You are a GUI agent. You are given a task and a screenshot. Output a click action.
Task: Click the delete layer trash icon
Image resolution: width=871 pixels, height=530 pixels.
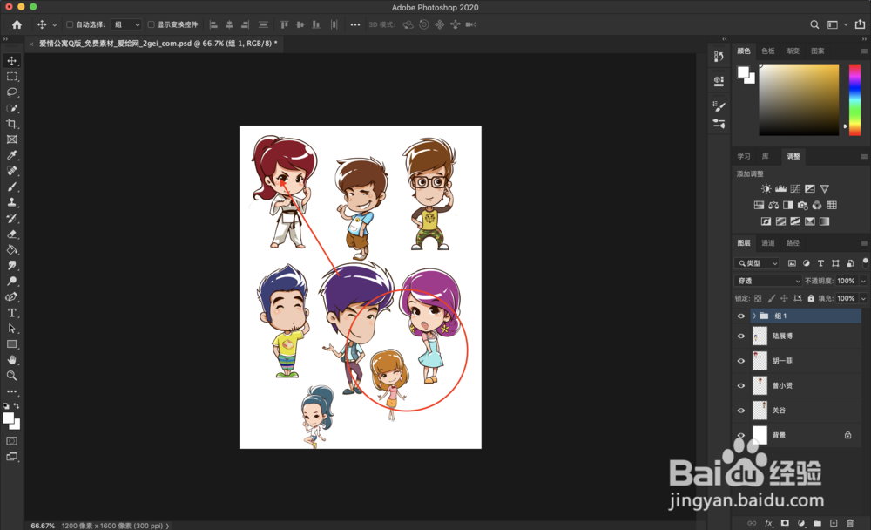(850, 523)
